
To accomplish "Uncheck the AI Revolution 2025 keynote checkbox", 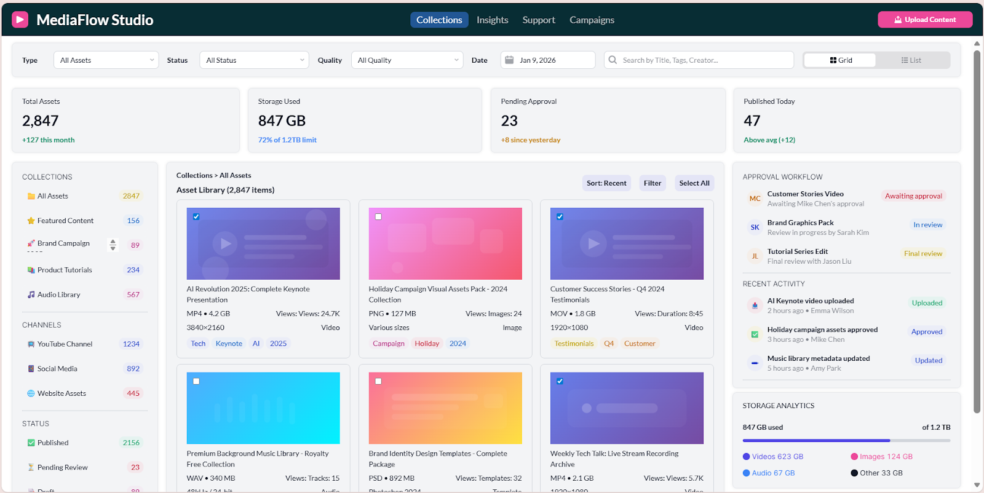I will 196,216.
